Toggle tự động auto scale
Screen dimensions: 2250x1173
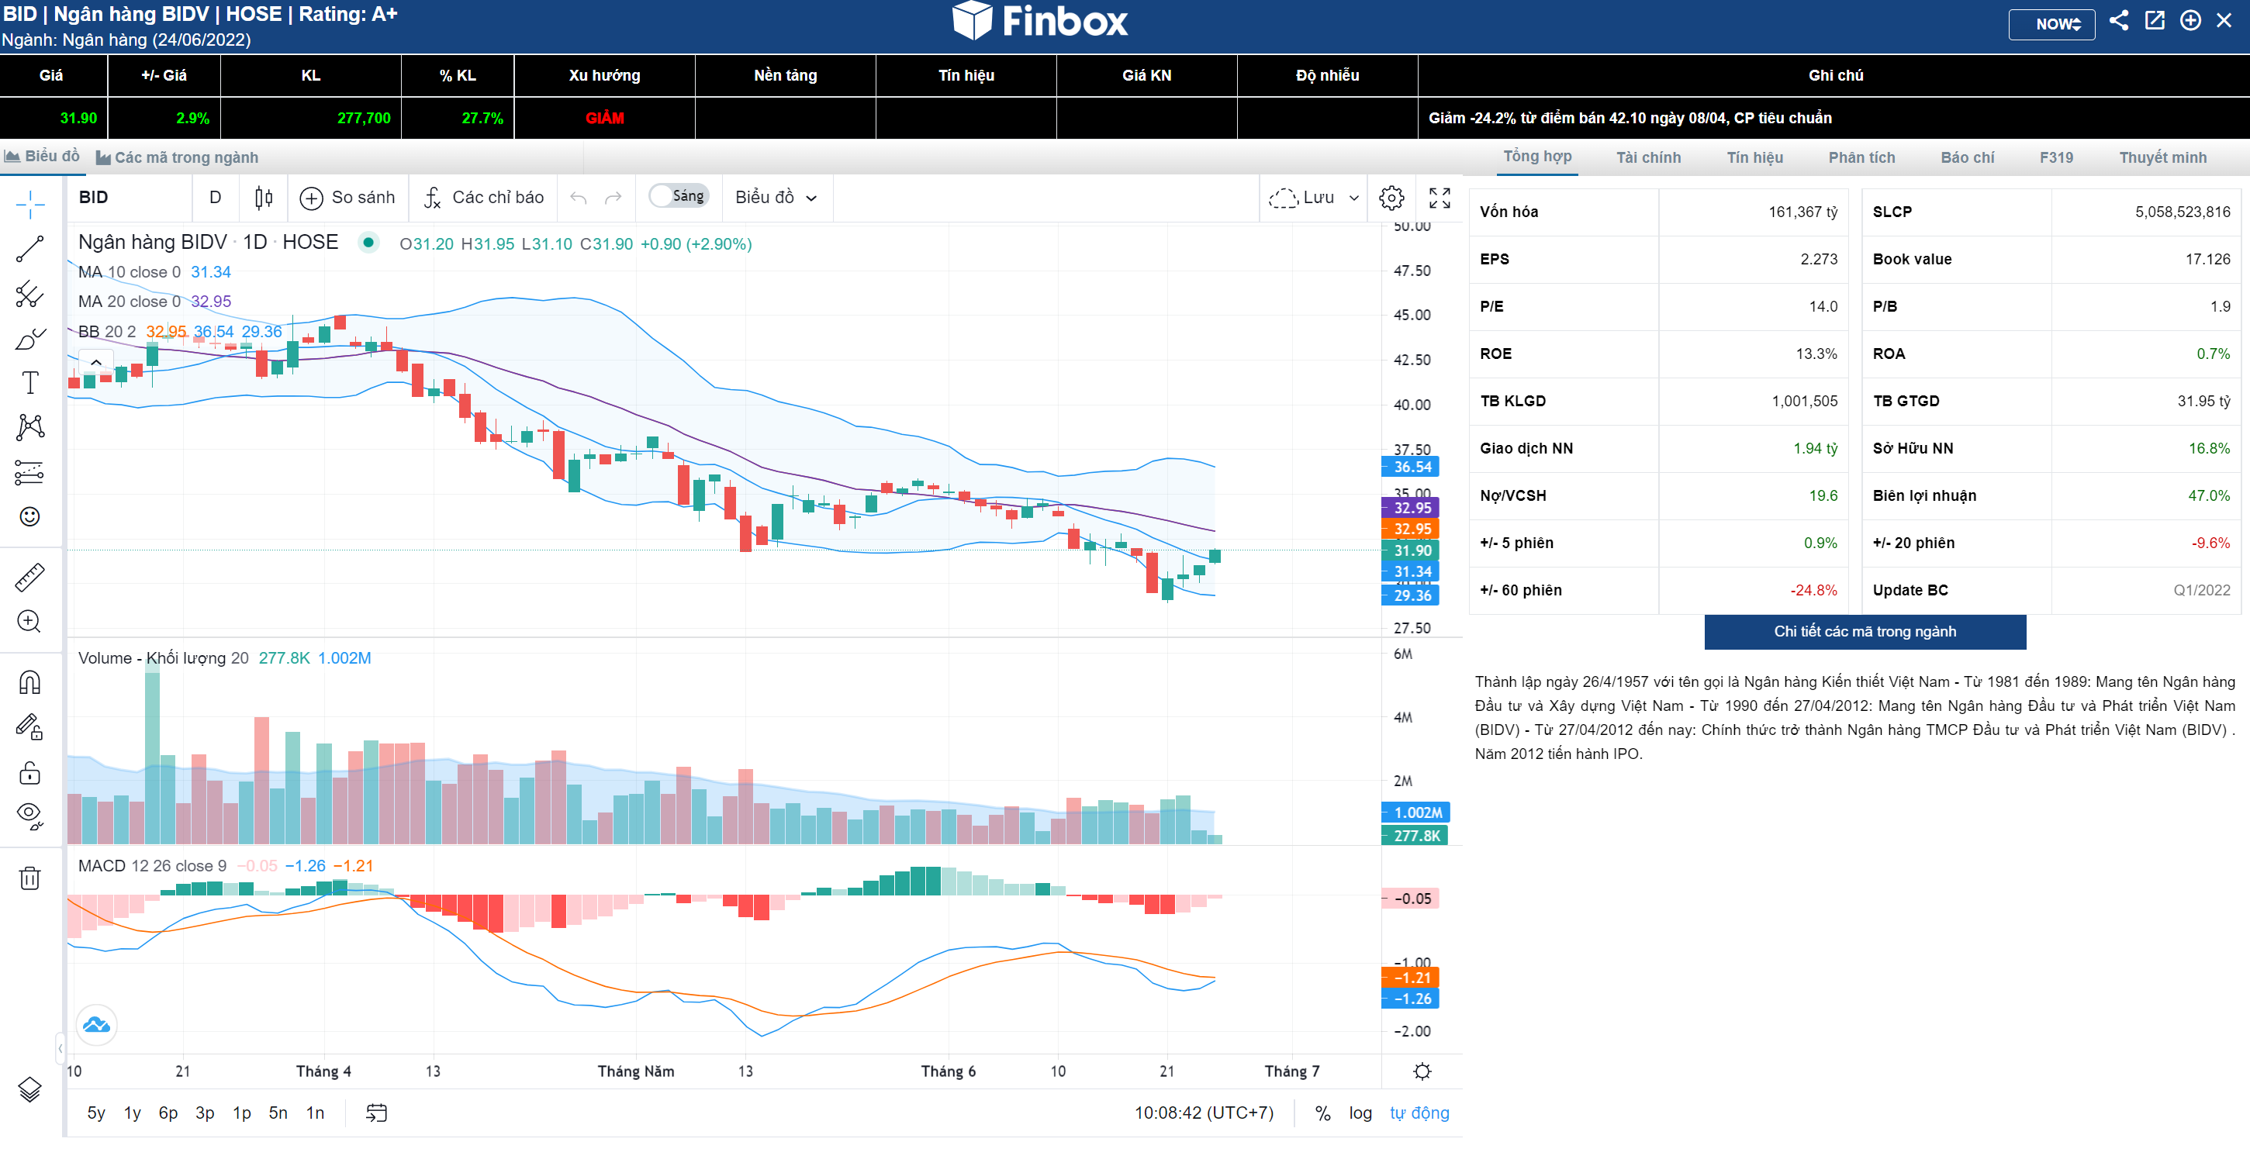tap(1419, 1113)
